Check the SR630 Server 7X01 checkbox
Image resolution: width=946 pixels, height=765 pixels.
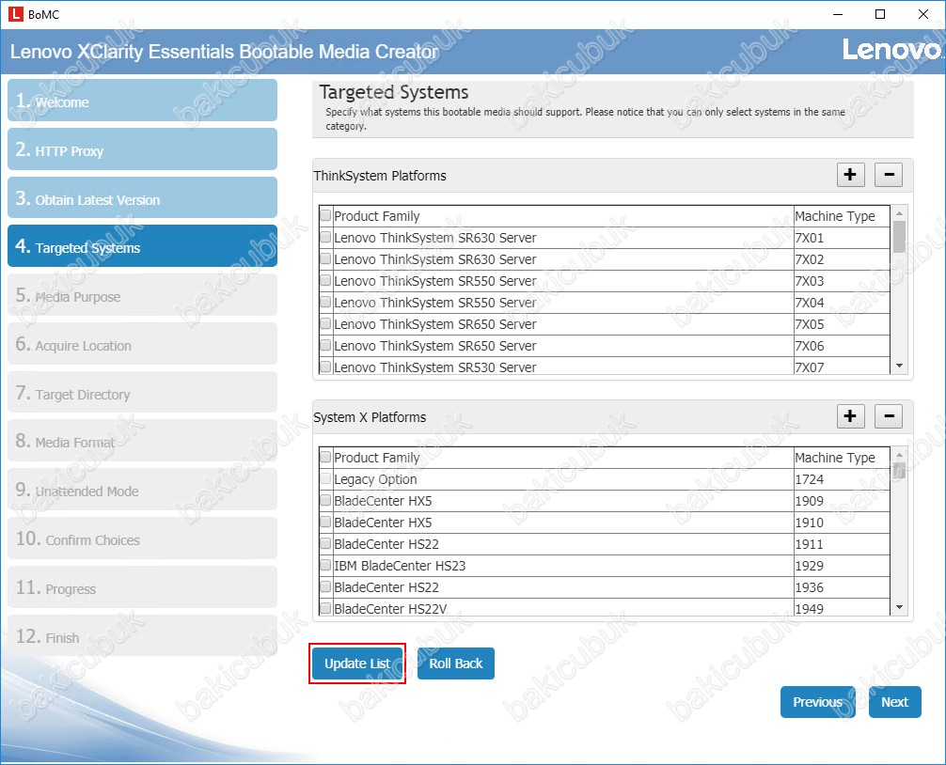[x=325, y=237]
